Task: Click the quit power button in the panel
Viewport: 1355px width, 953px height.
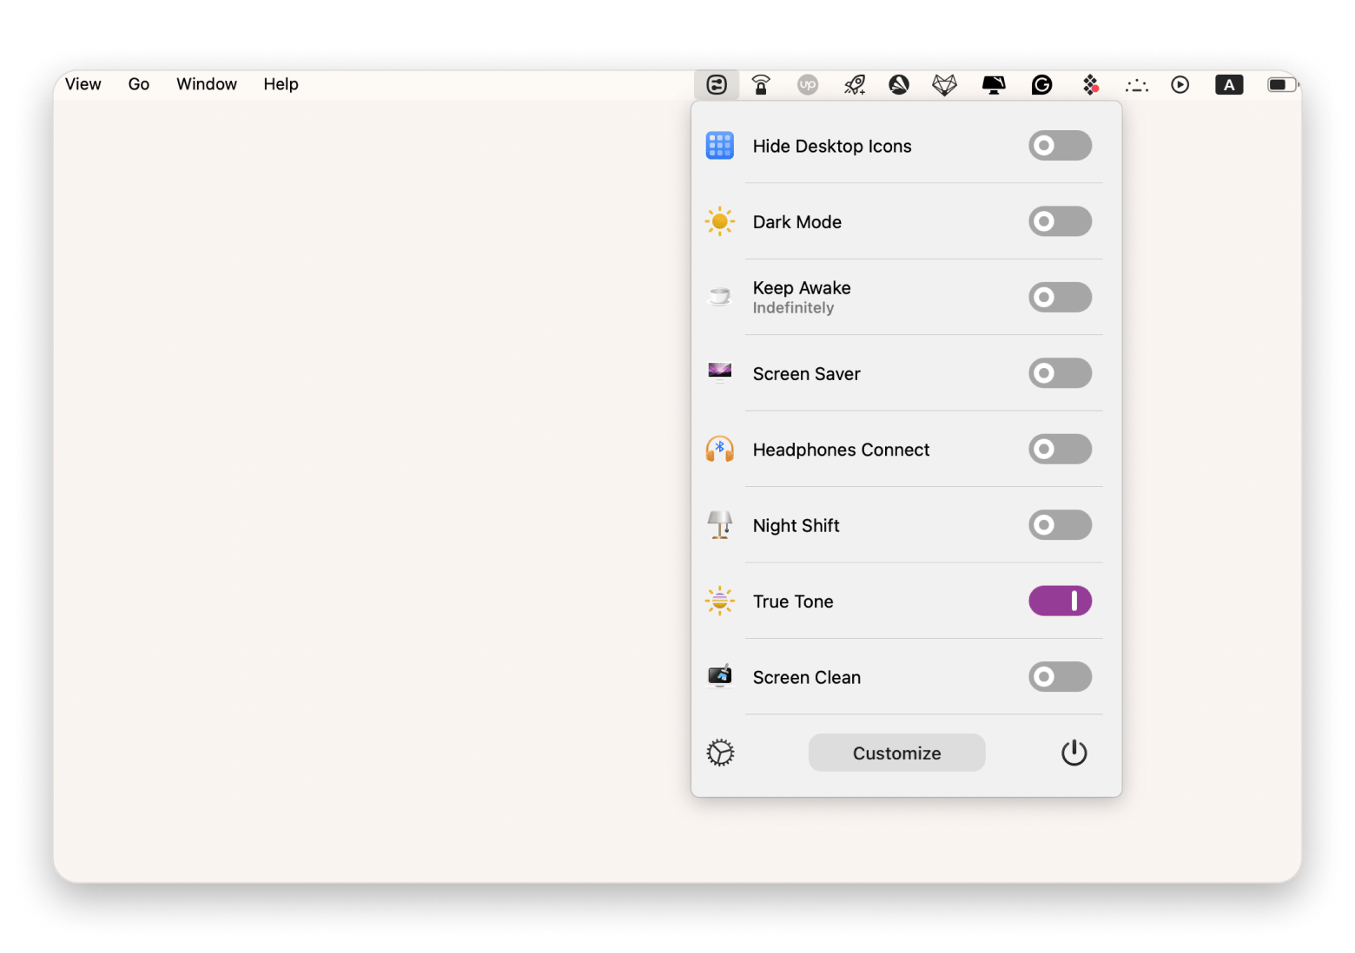Action: pyautogui.click(x=1074, y=753)
